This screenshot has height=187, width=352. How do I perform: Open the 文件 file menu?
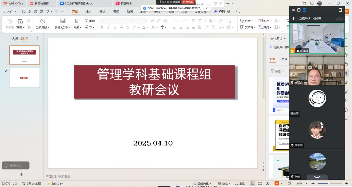tap(10, 11)
